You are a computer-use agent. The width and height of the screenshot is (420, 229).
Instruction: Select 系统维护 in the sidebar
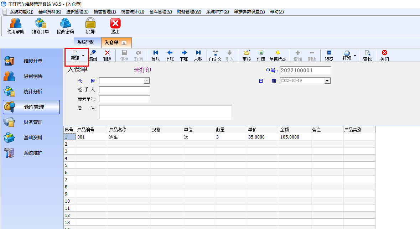pos(31,153)
